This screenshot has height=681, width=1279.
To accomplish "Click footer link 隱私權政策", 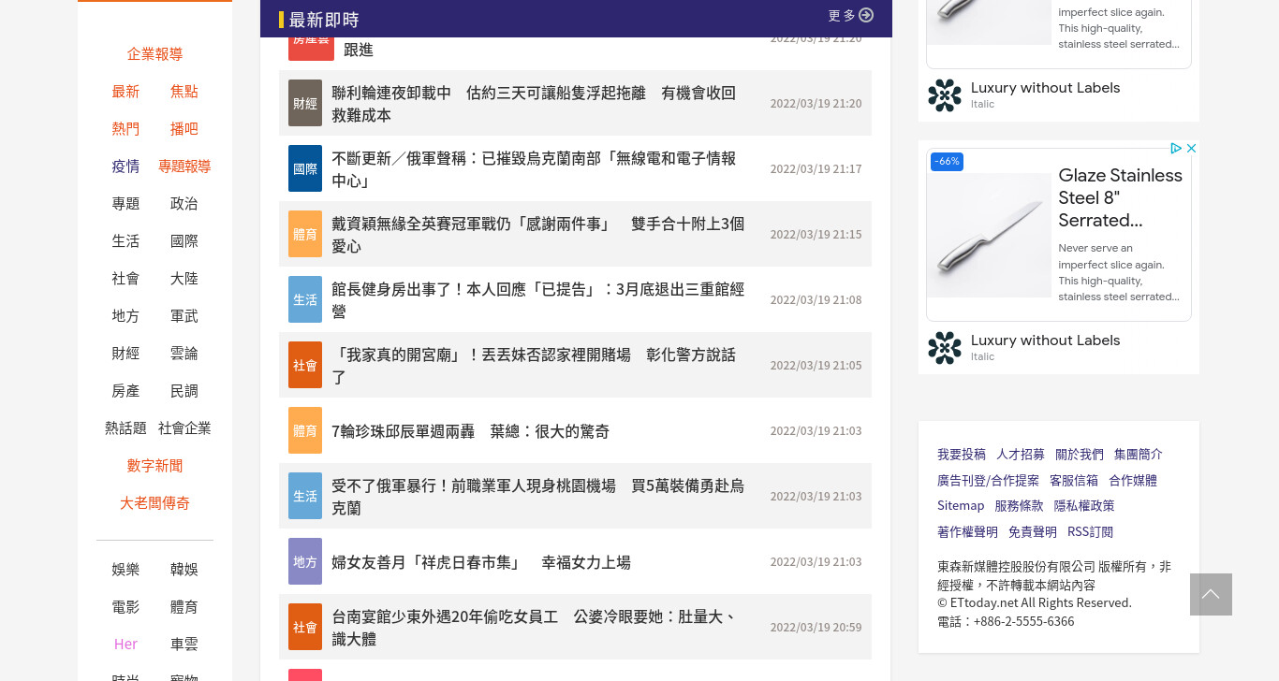I will pyautogui.click(x=1084, y=506).
